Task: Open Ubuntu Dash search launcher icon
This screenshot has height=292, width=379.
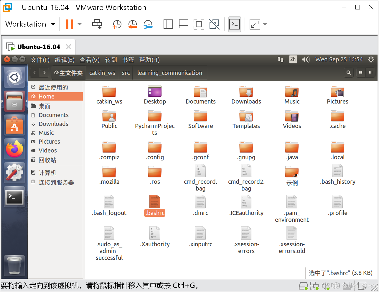Action: [14, 77]
